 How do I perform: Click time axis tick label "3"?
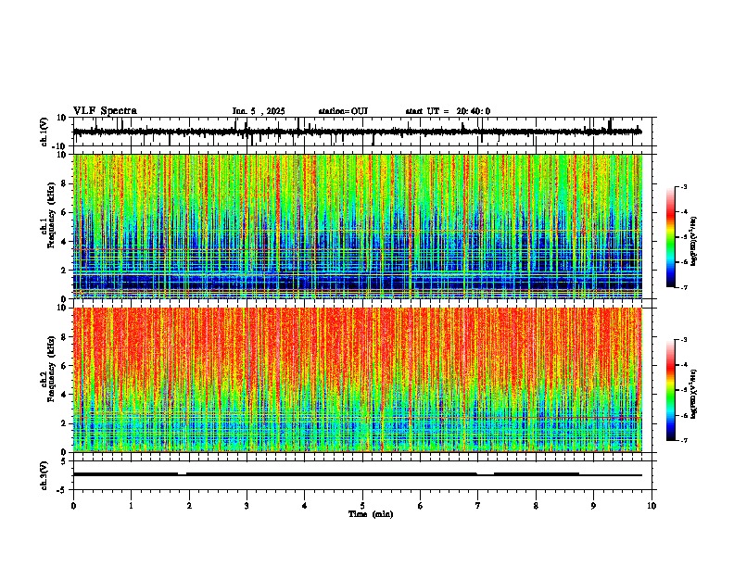[247, 506]
